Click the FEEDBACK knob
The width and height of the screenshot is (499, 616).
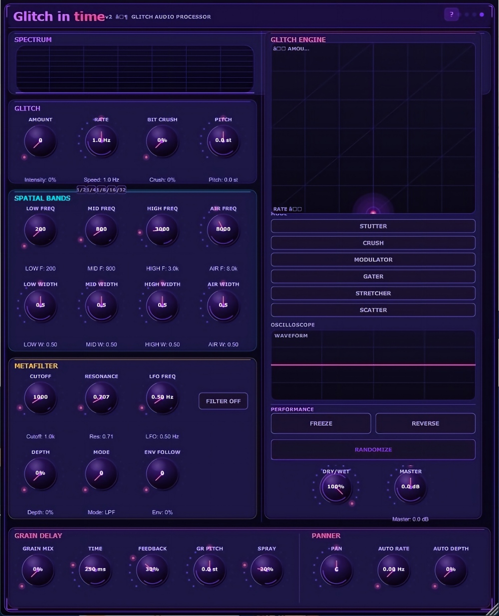[152, 570]
